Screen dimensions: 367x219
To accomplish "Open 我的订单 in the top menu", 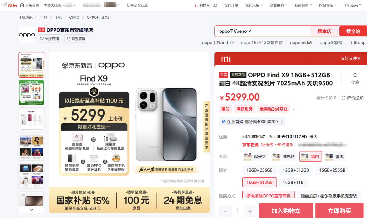I will click(231, 5).
